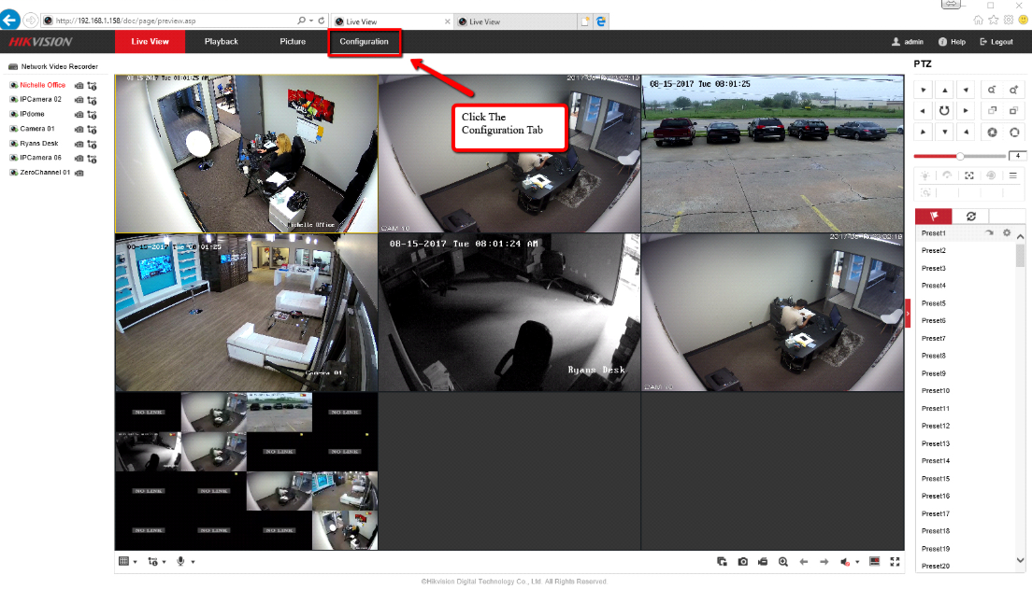
Task: Switch to the Playback tab
Action: coord(222,42)
